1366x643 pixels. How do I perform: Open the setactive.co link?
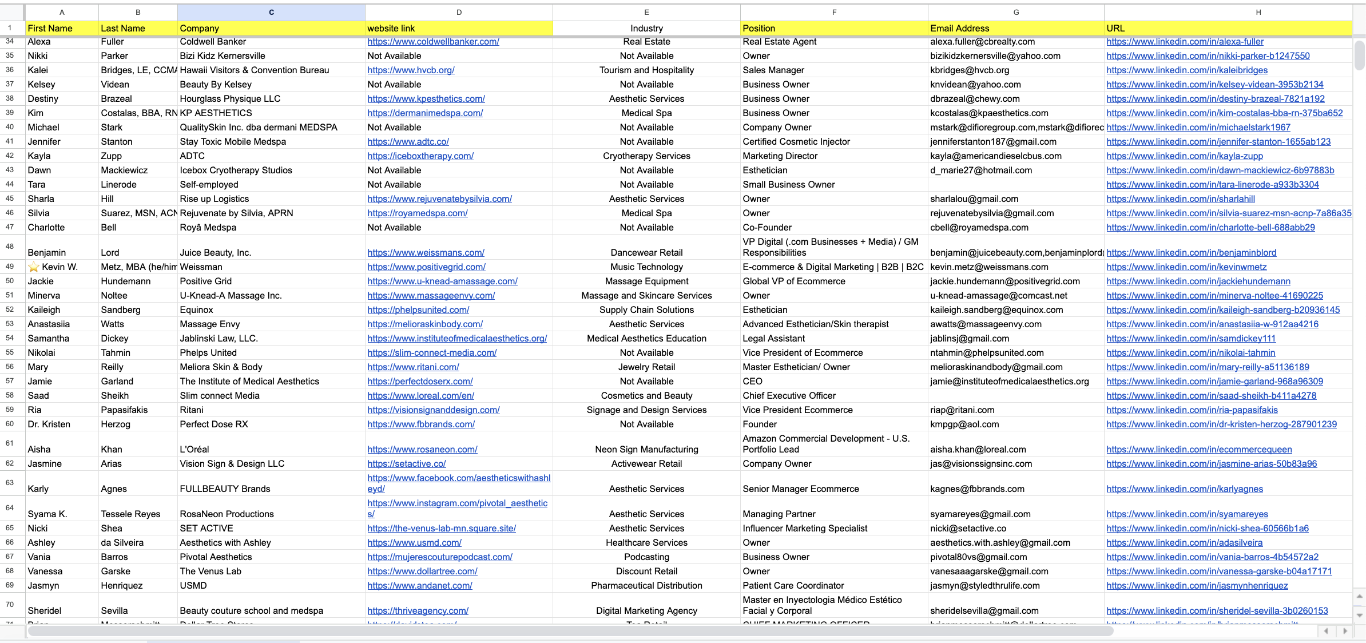tap(406, 463)
